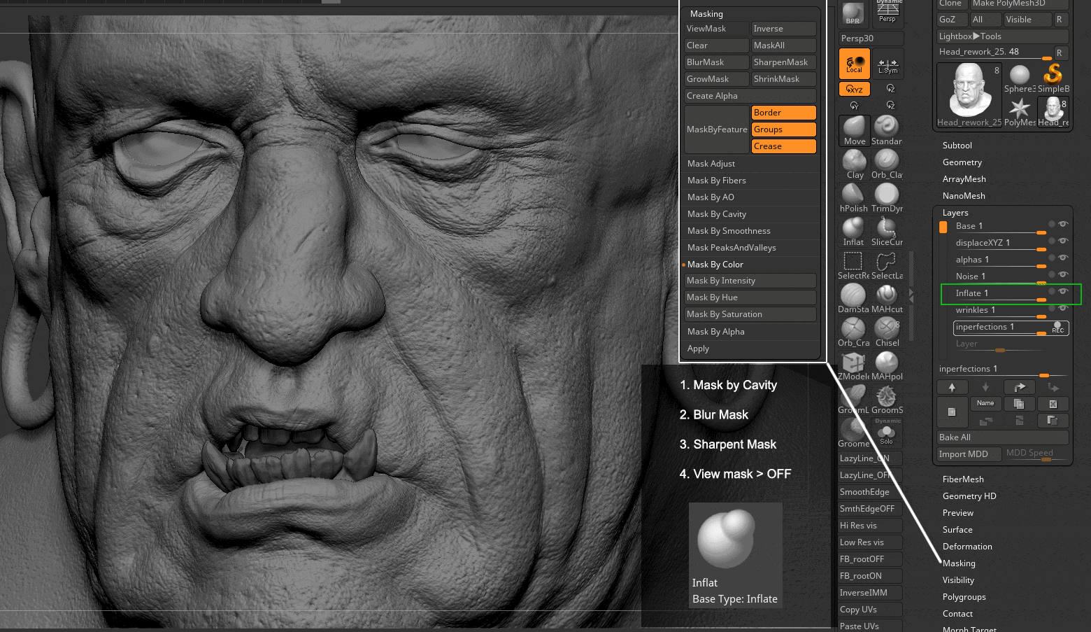Screen dimensions: 1091x632
Task: Toggle L.Sym button
Action: [x=887, y=64]
